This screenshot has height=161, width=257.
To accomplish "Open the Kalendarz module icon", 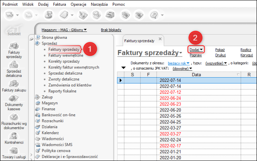I will [x=38, y=133].
